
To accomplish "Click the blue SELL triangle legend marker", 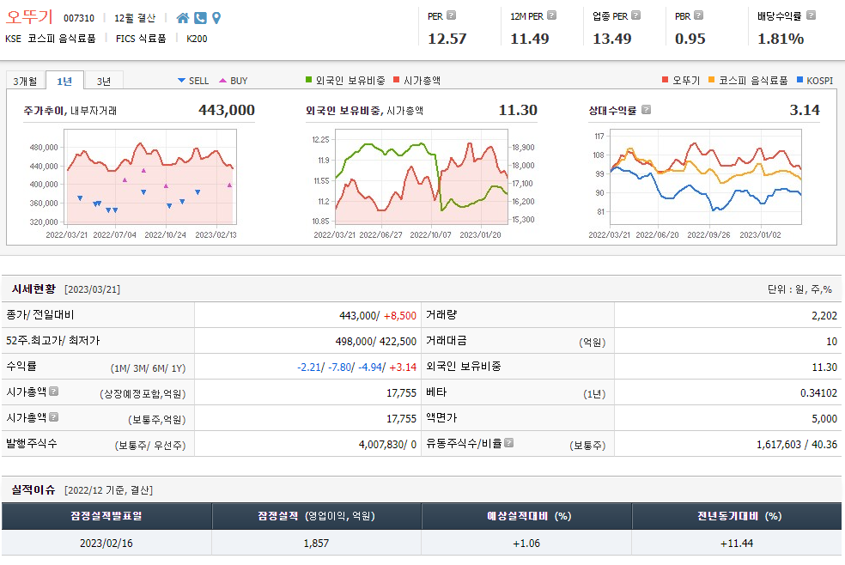I will click(x=181, y=81).
